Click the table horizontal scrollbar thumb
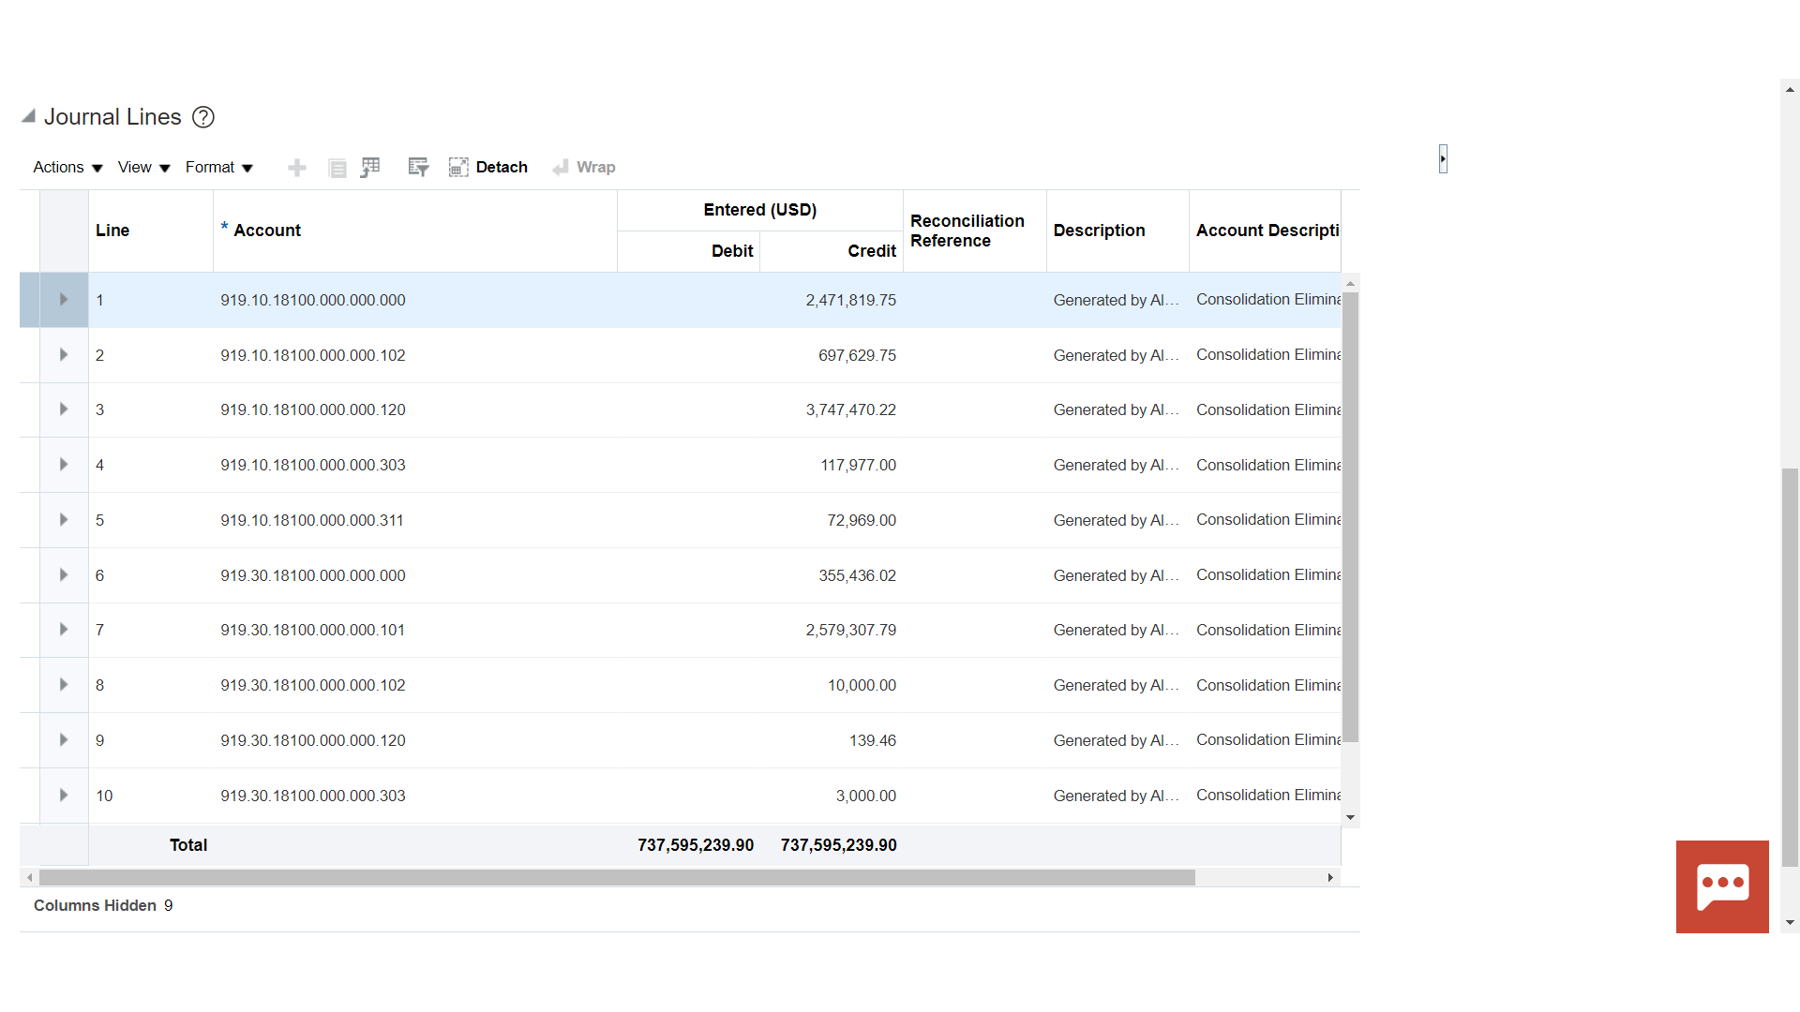 pyautogui.click(x=617, y=878)
